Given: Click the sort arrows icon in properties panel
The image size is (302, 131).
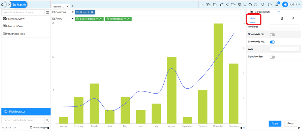Looking at the screenshot, I should coord(282,18).
